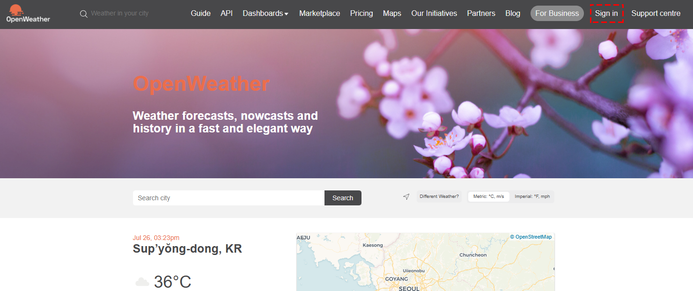Click the magnifier icon in the top navigation
693x291 pixels.
[x=84, y=14]
